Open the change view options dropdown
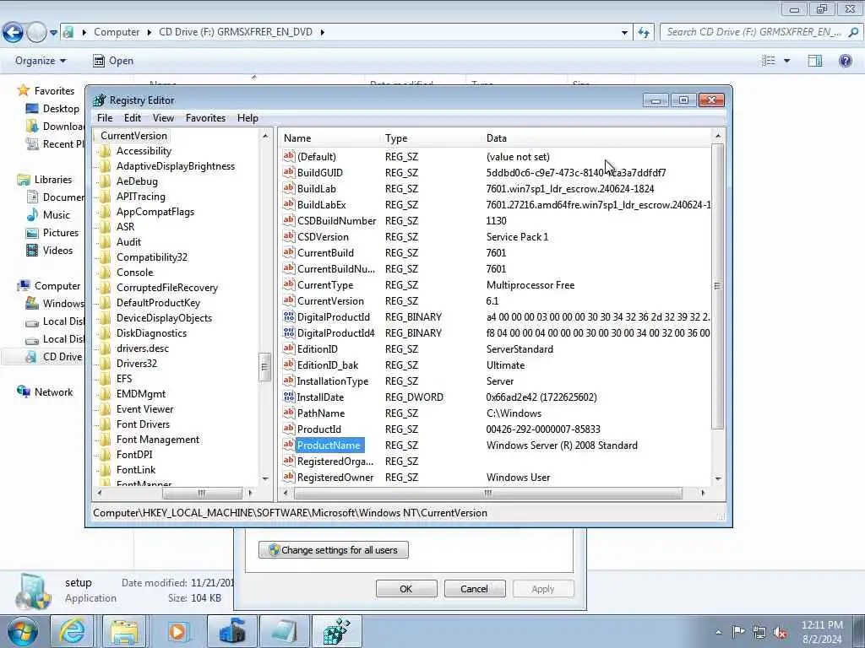The image size is (865, 648). tap(786, 61)
